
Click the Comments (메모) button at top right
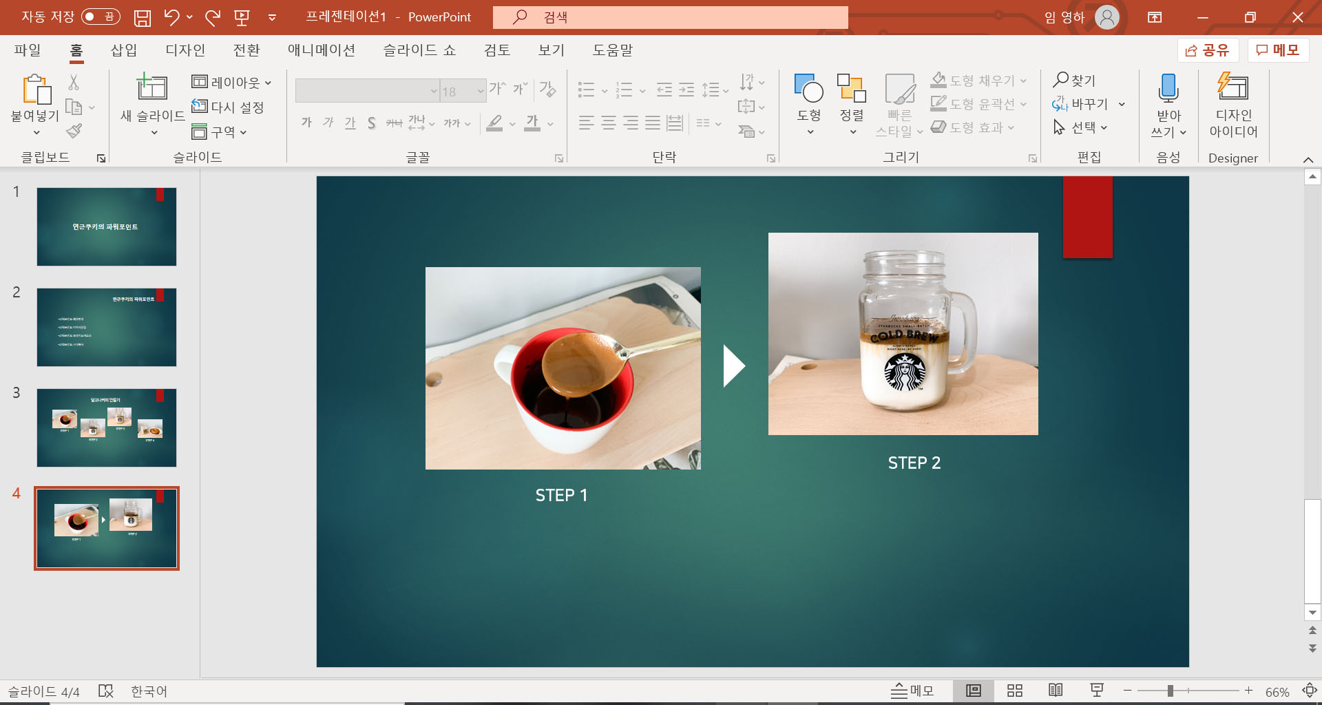tap(1278, 50)
